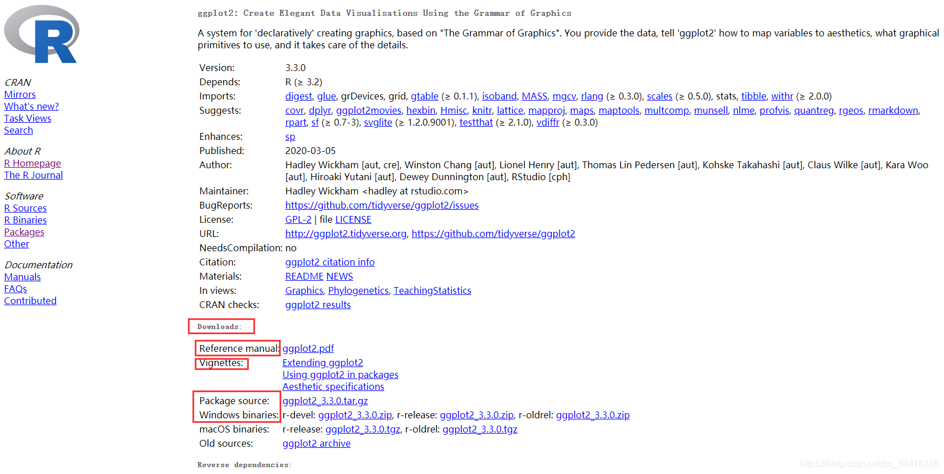Open the CRAN Mirrors link

20,94
